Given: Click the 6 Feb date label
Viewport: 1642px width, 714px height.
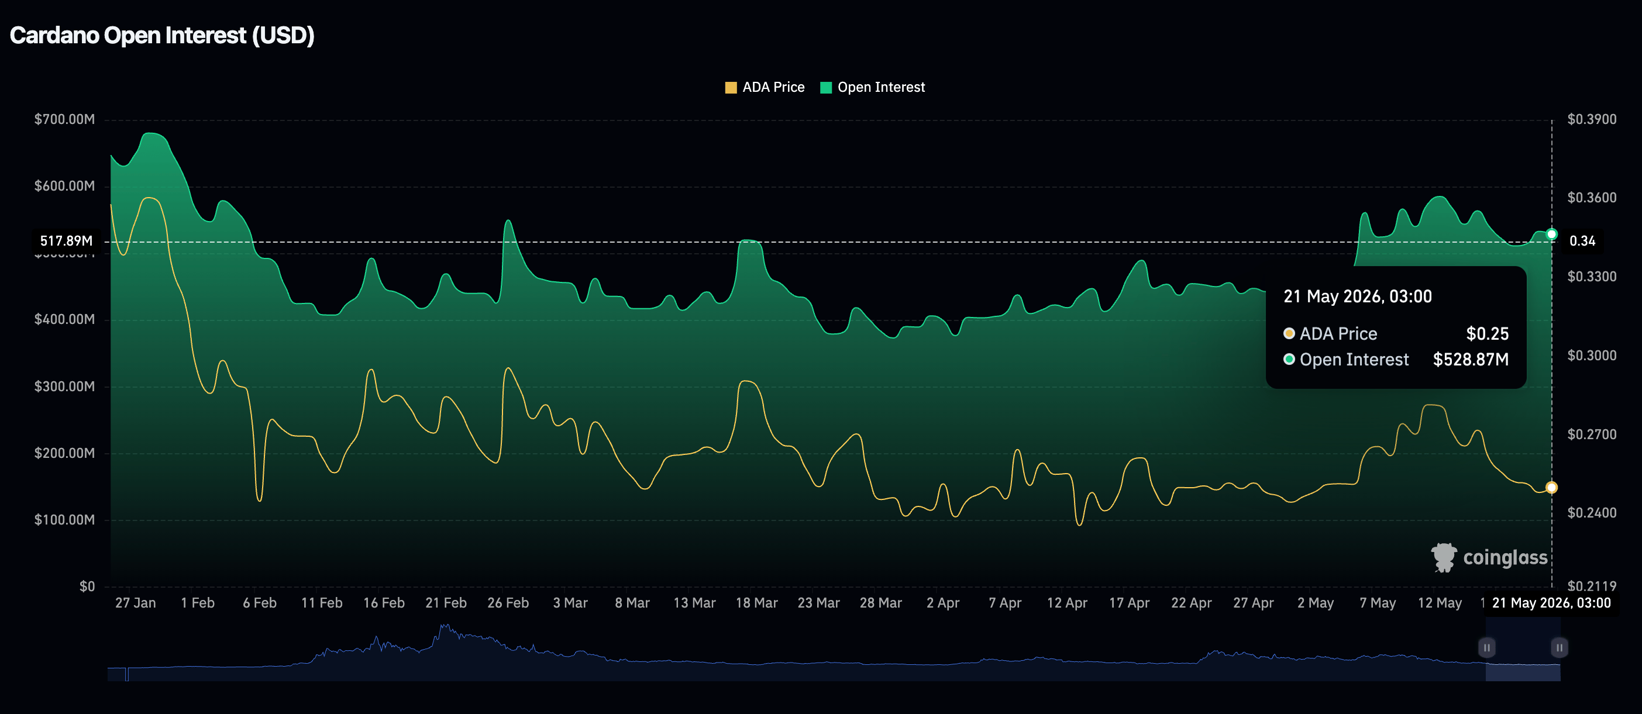Looking at the screenshot, I should pyautogui.click(x=259, y=602).
